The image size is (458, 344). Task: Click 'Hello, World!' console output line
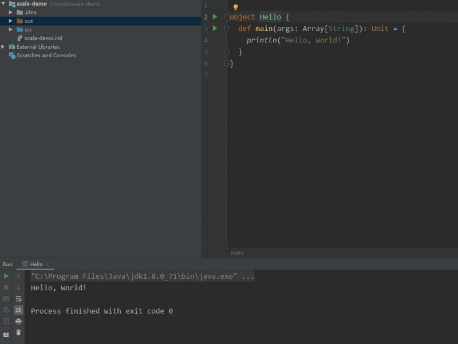click(59, 288)
